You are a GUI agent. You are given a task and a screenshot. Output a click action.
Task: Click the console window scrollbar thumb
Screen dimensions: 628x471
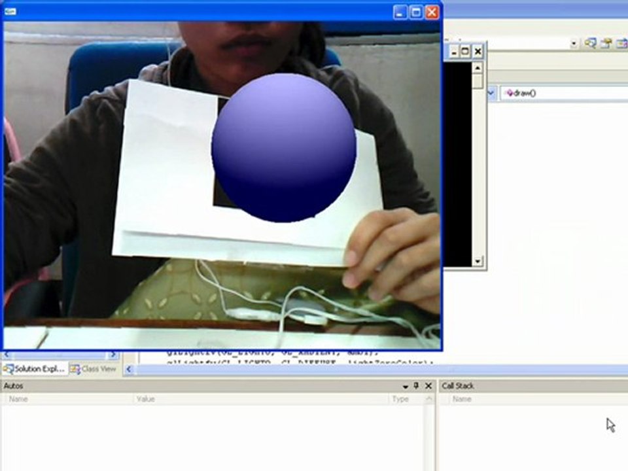478,81
